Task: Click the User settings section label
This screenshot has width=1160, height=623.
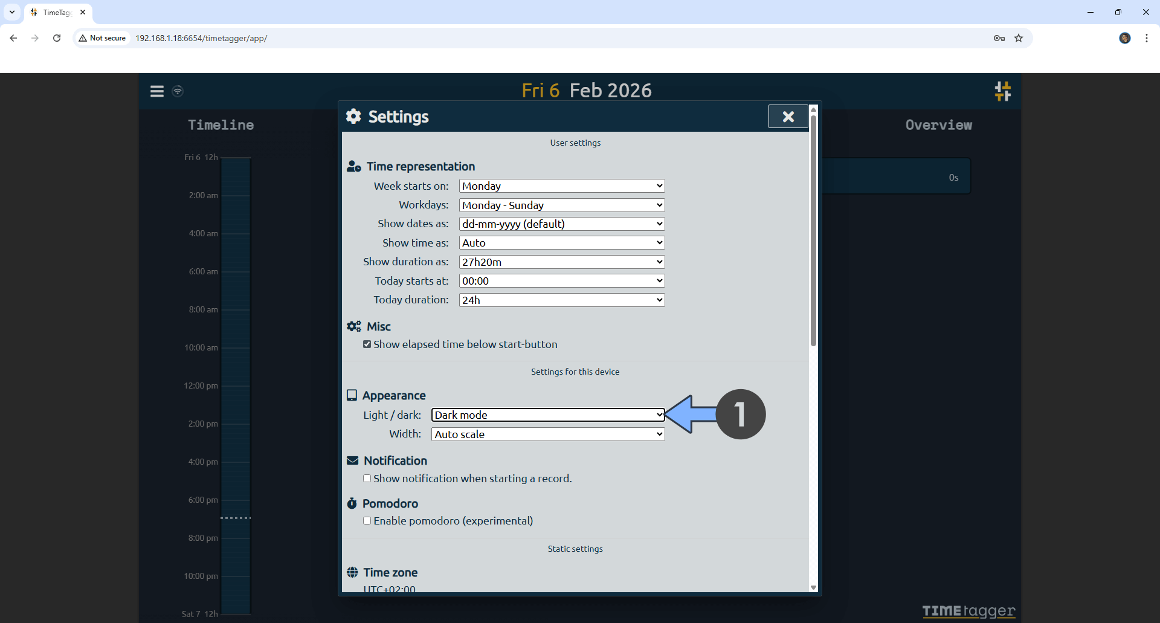Action: tap(575, 143)
